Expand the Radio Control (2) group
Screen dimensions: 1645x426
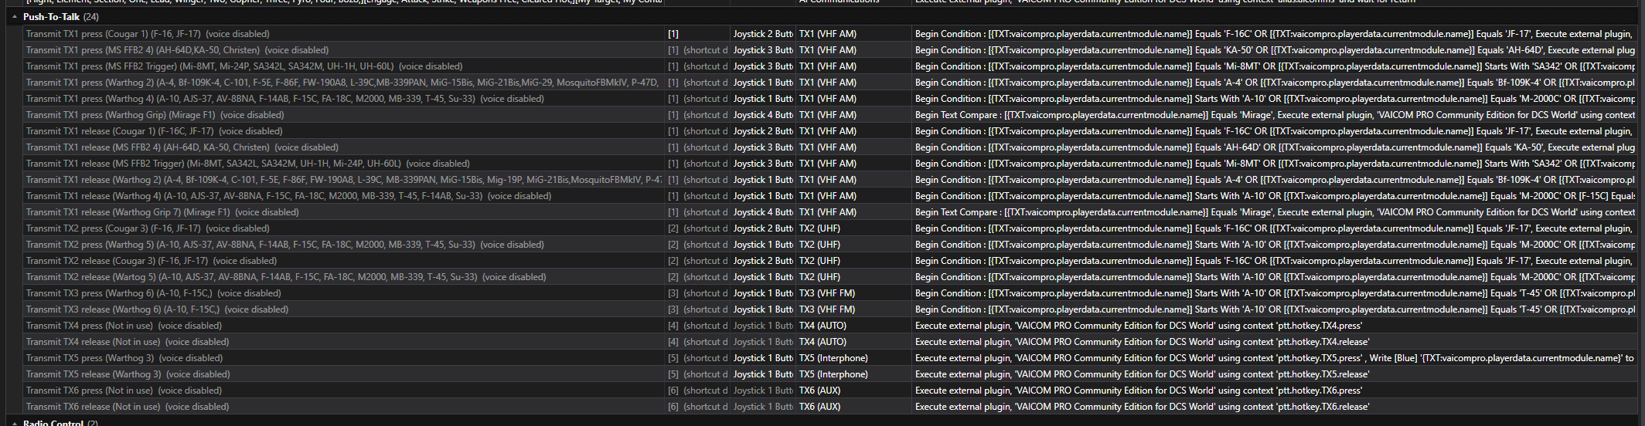click(x=15, y=422)
